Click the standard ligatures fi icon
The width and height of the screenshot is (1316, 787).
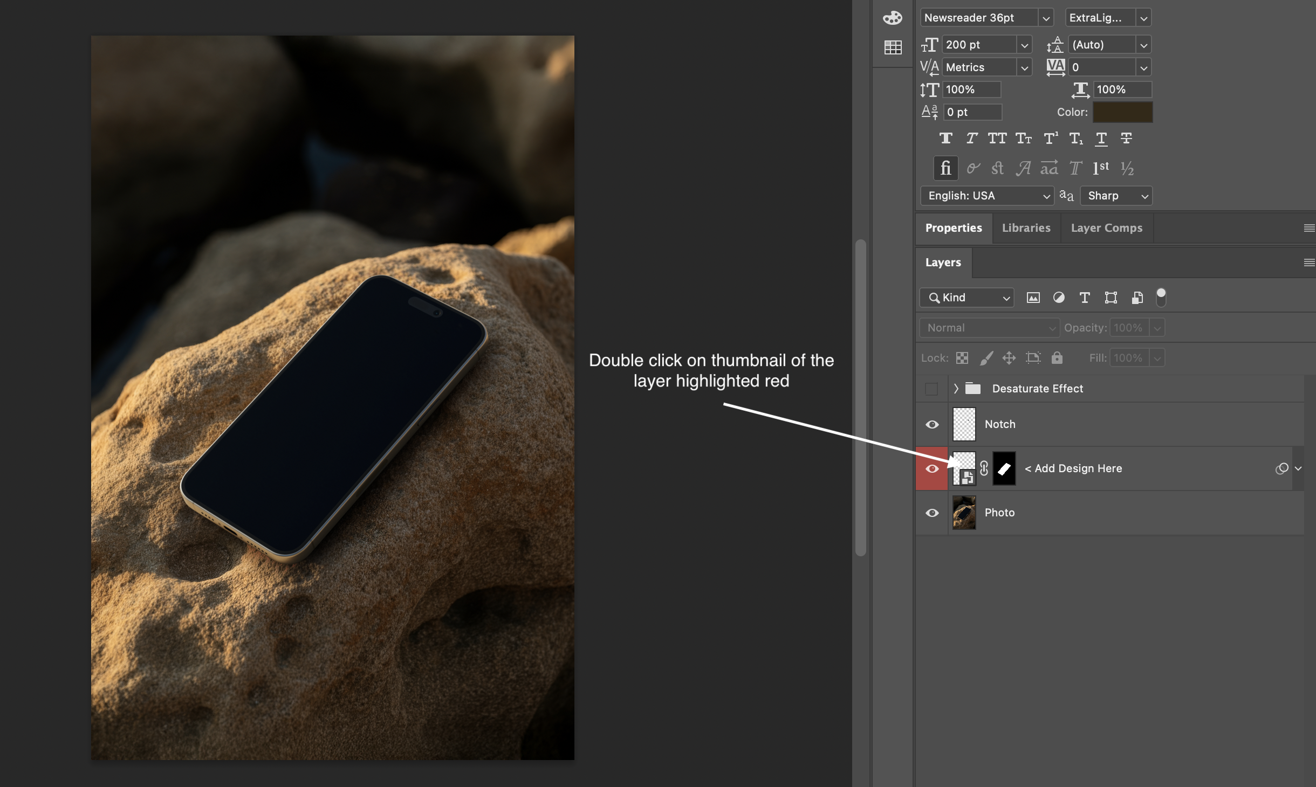click(945, 168)
